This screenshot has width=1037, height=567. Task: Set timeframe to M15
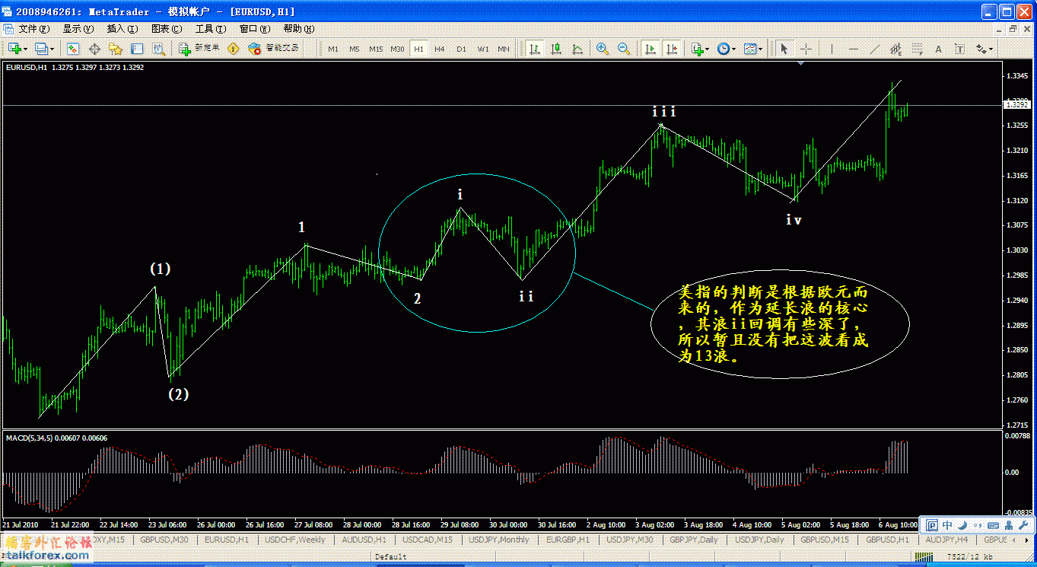[x=376, y=49]
